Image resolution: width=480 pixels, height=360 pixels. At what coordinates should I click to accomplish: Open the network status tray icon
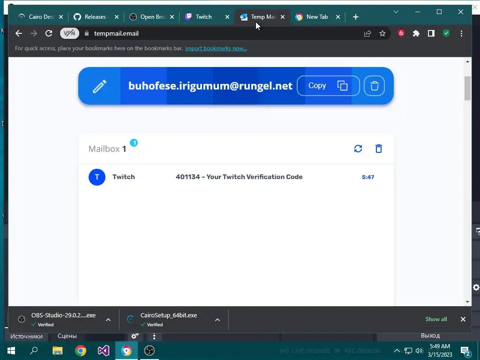point(408,351)
